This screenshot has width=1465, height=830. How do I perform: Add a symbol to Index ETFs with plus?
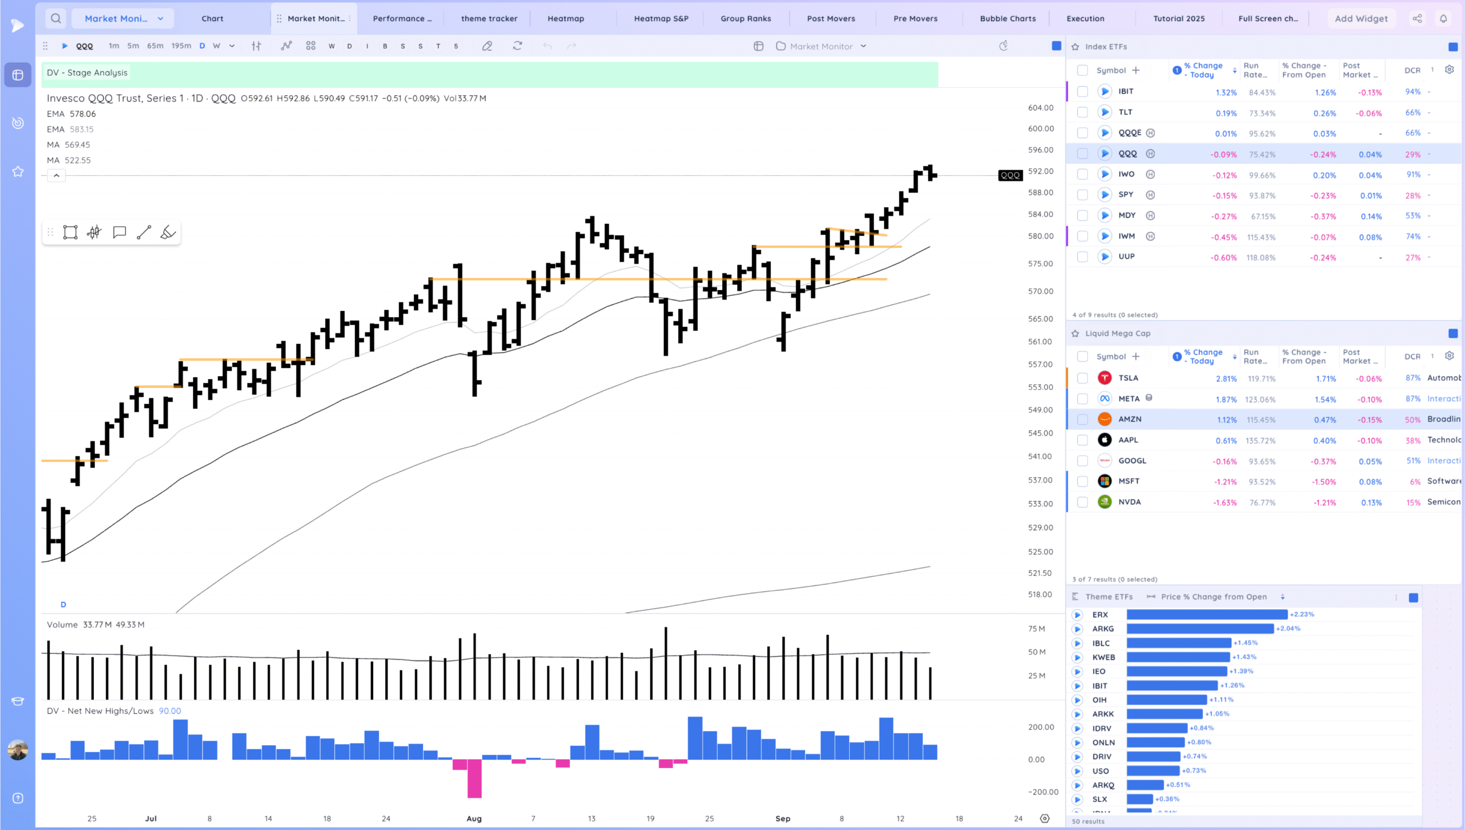click(1135, 70)
